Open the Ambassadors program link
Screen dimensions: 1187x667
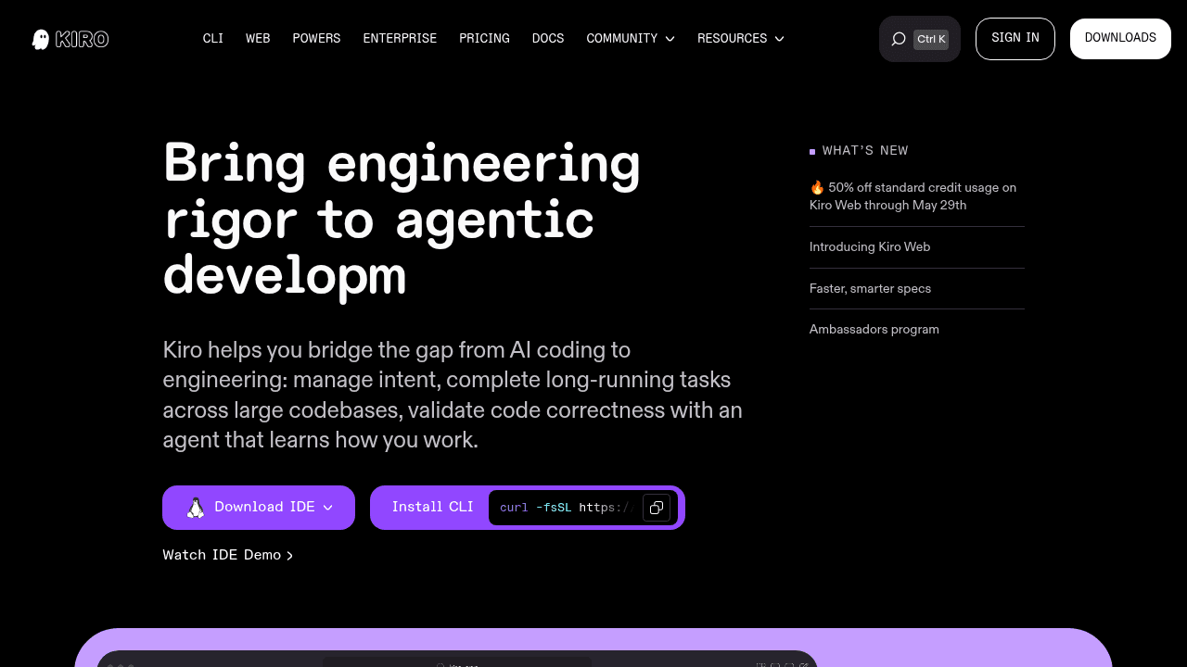point(874,330)
